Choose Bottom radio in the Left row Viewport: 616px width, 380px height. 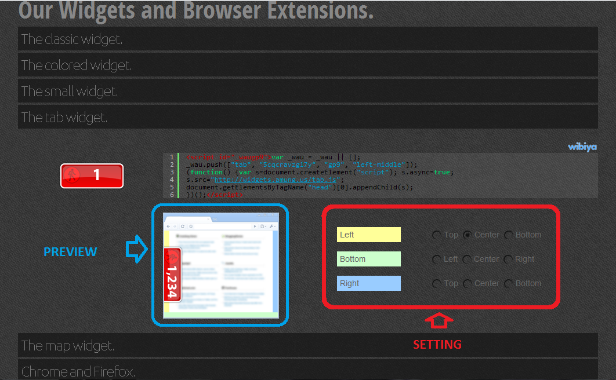point(508,235)
